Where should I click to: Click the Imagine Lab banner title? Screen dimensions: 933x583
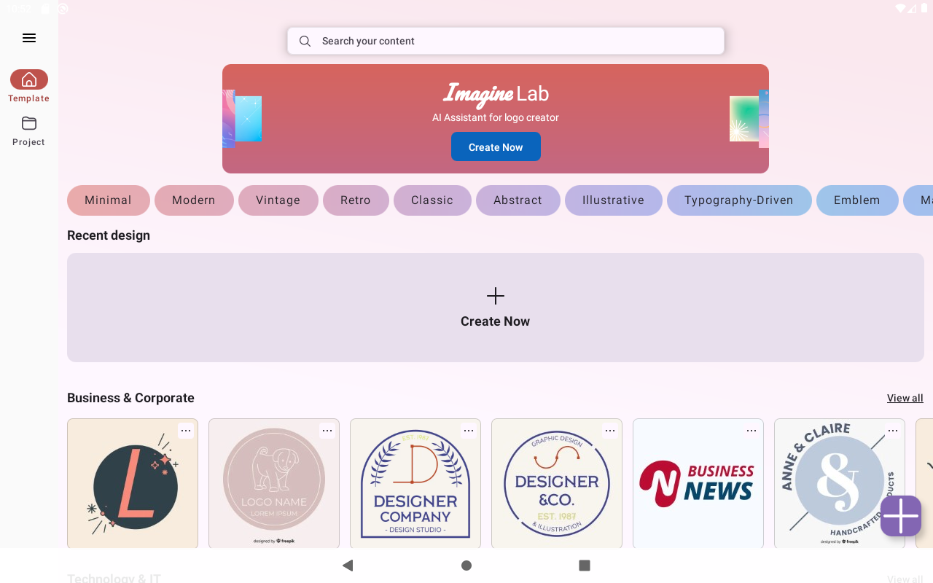tap(496, 93)
